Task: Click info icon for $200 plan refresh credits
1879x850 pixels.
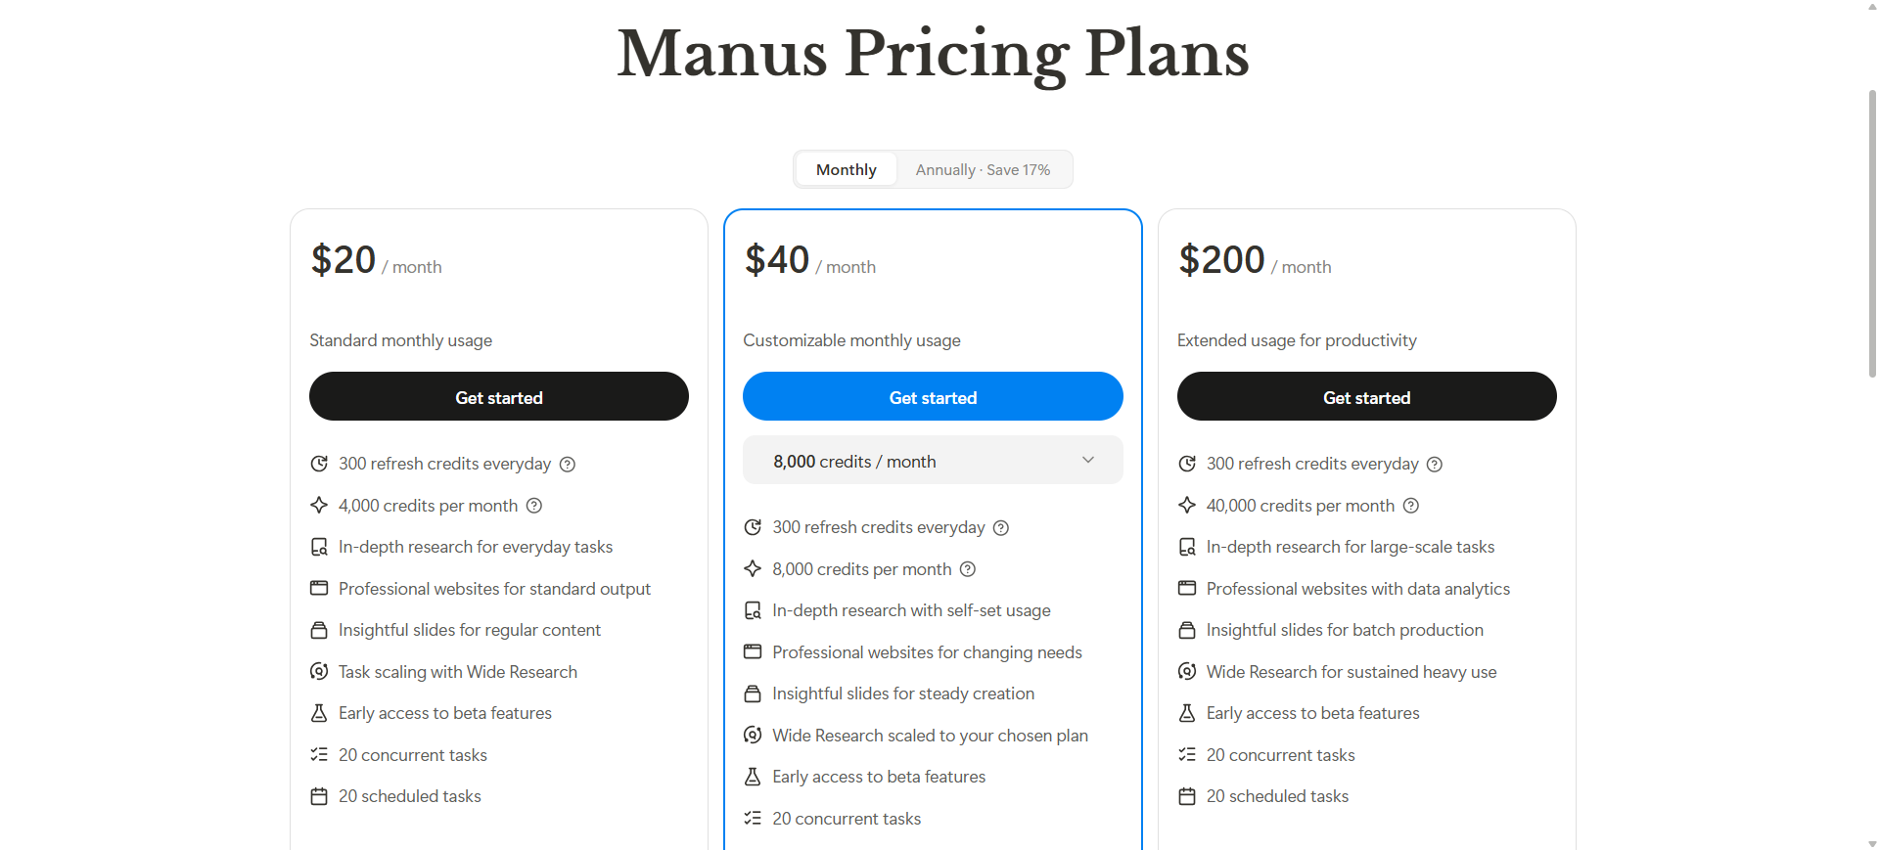Action: (1435, 465)
